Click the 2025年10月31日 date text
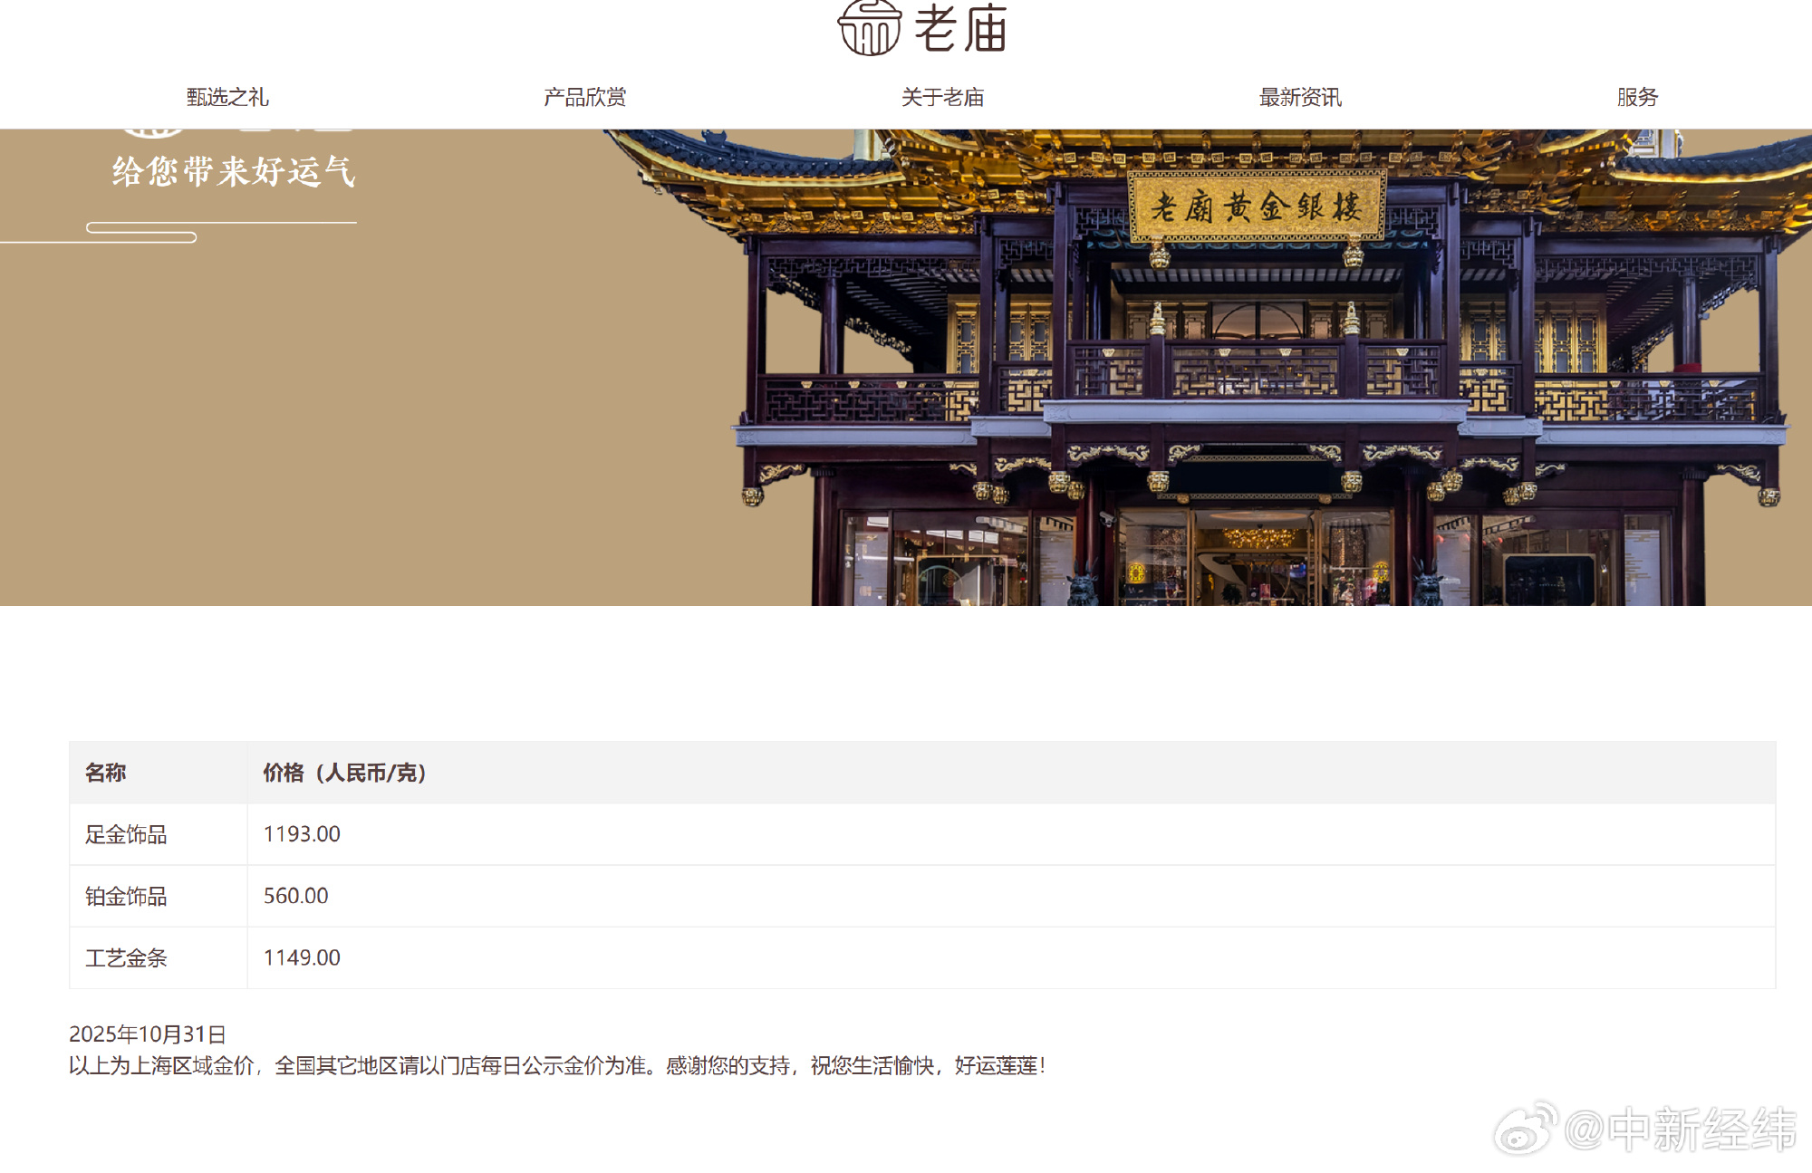Viewport: 1812px width, 1173px height. [x=148, y=1032]
